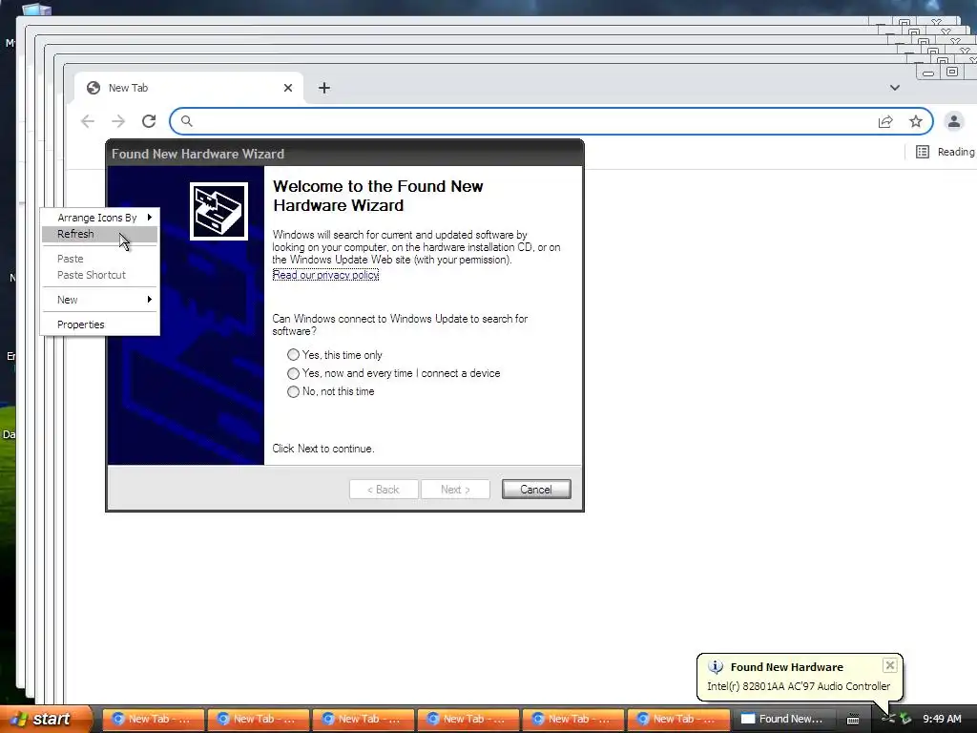This screenshot has width=977, height=733.
Task: Bookmark this tab with the star icon
Action: tap(915, 121)
